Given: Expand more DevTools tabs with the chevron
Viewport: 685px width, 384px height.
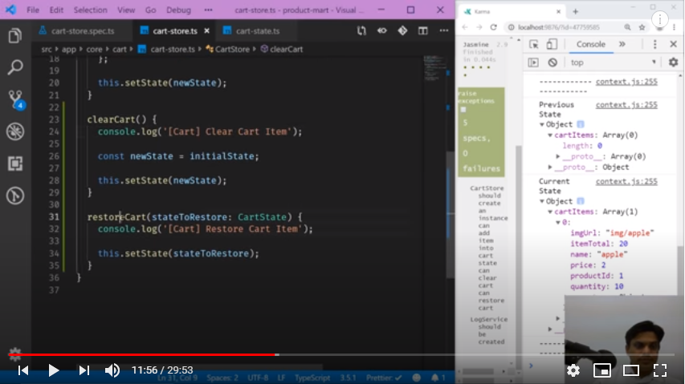Looking at the screenshot, I should (x=622, y=44).
